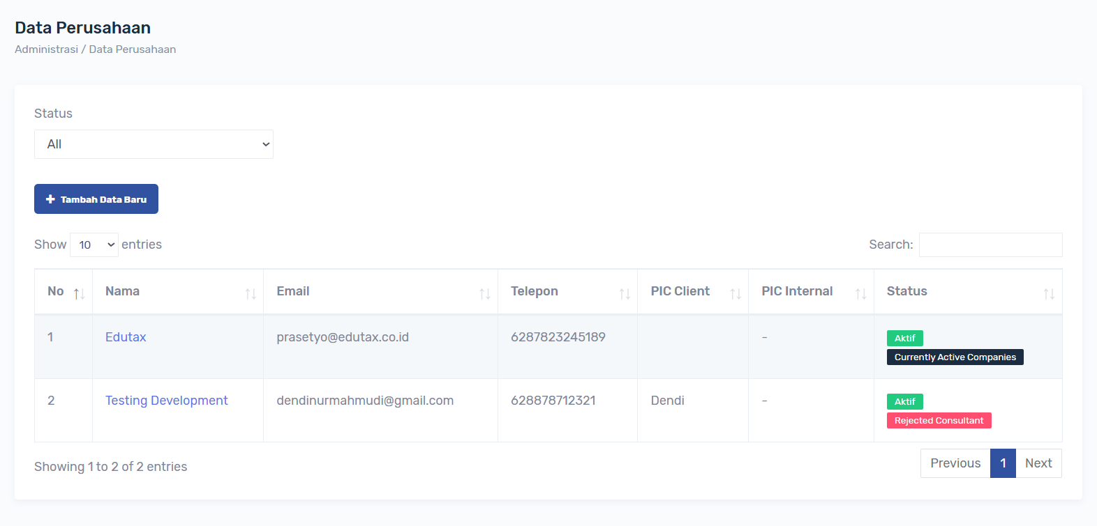Viewport: 1097px width, 526px height.
Task: Go to the Next page
Action: pos(1038,463)
